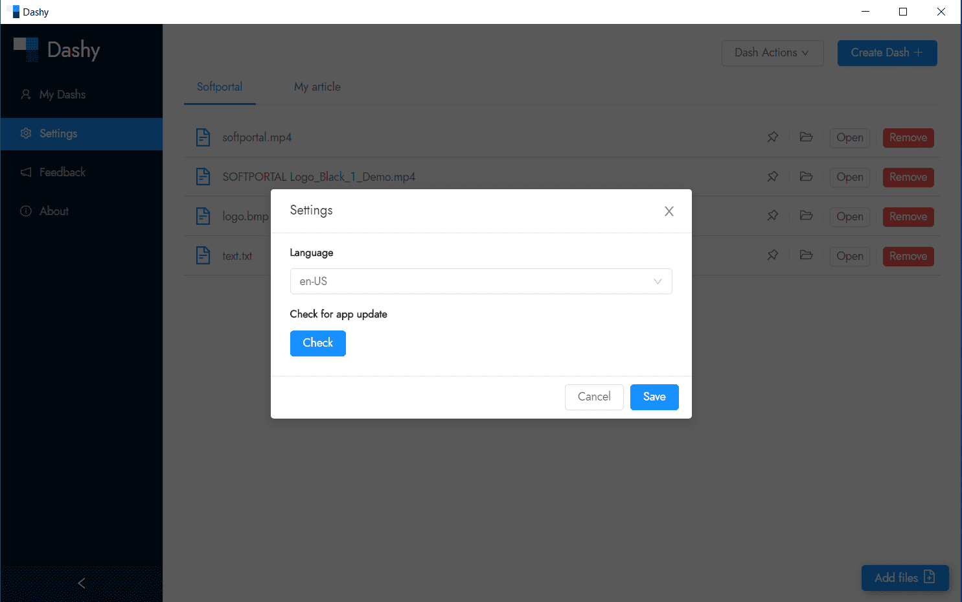Screen dimensions: 962x602
Task: Open folder for SOFTPORTAL Logo_Black_1_Demo.mp4
Action: pos(806,177)
